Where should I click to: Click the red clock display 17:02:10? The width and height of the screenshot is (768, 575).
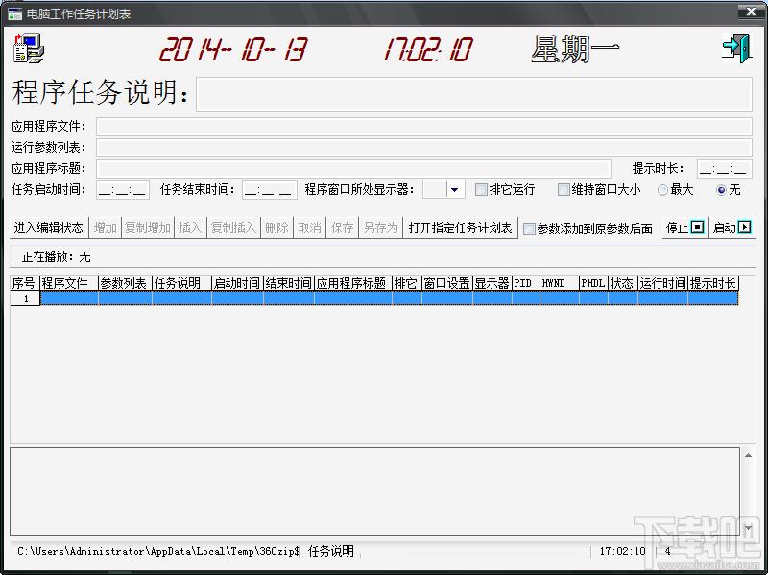pos(428,50)
